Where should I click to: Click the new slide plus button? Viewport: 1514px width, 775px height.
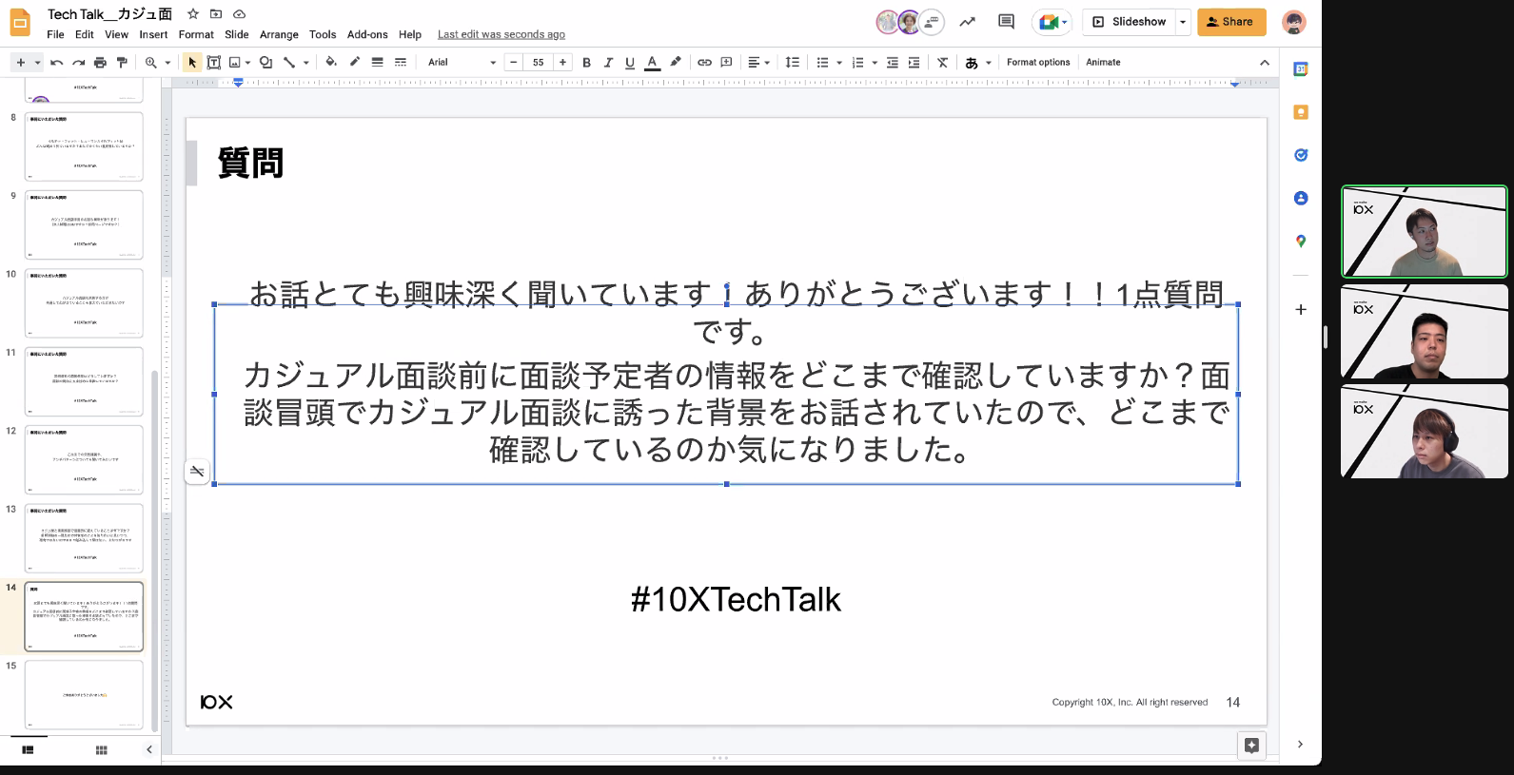click(20, 63)
